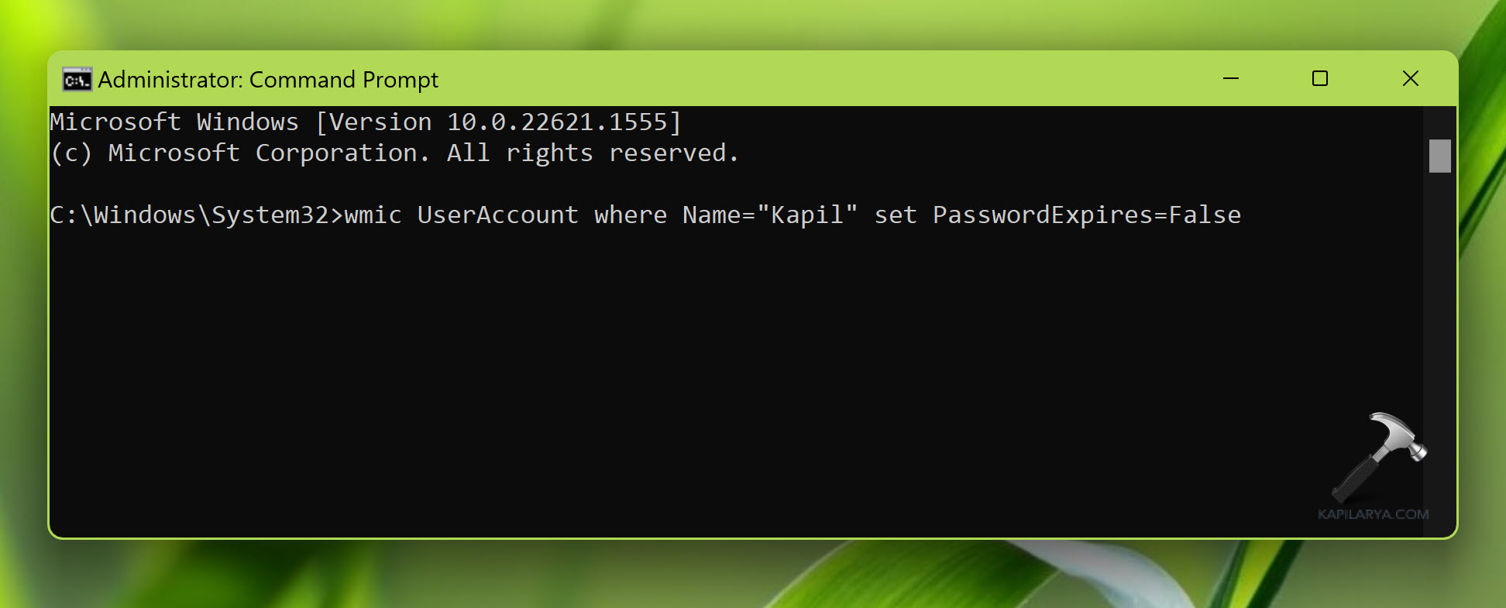Click the Name="Kapil" argument

click(769, 215)
